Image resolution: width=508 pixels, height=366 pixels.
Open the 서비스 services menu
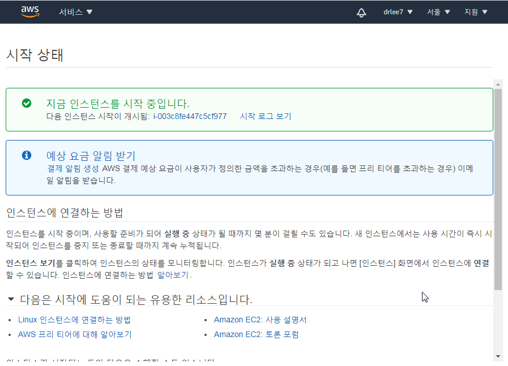tap(75, 12)
